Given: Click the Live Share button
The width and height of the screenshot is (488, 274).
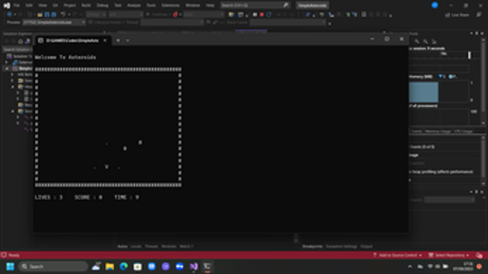Looking at the screenshot, I should click(x=457, y=15).
